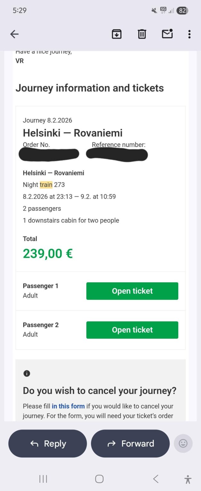Open ticket for Passenger 2
This screenshot has width=201, height=491.
132,330
